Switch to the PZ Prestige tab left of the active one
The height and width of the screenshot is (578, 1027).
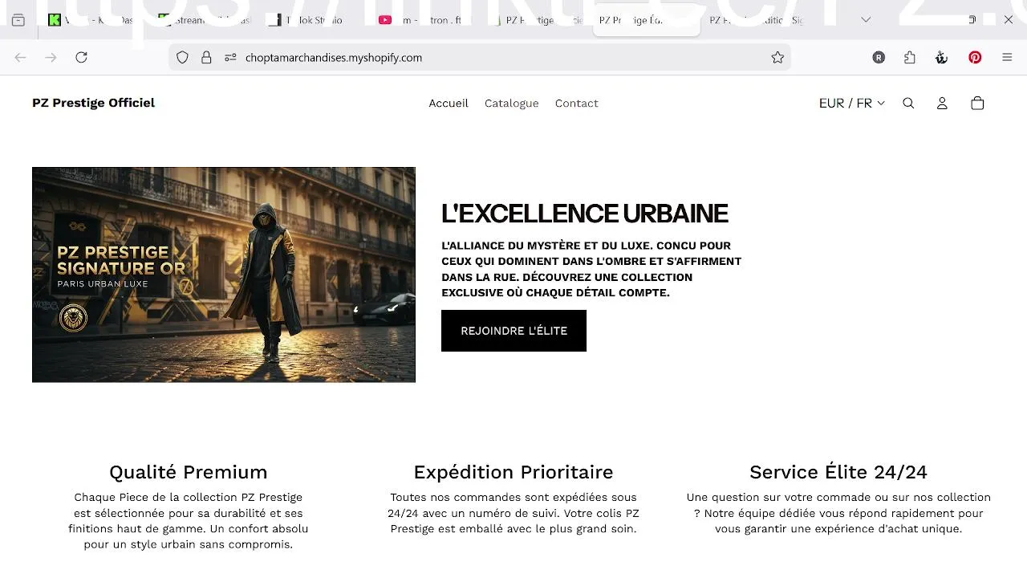pyautogui.click(x=538, y=20)
